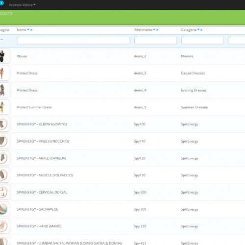Viewport: 245px width, 245px height.
Task: Click reference cell Spy100
Action: click(140, 124)
